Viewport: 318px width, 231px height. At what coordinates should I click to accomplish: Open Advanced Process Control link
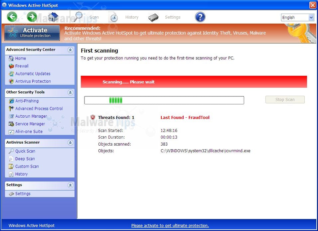tap(39, 109)
